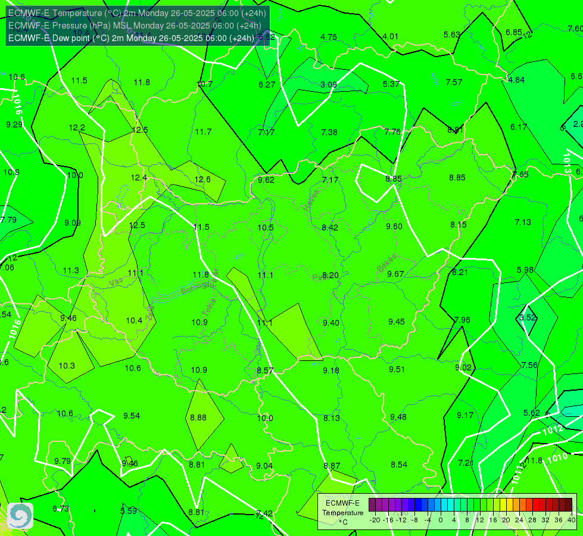Click the 7.76 temperature value
The height and width of the screenshot is (536, 583).
click(x=392, y=132)
